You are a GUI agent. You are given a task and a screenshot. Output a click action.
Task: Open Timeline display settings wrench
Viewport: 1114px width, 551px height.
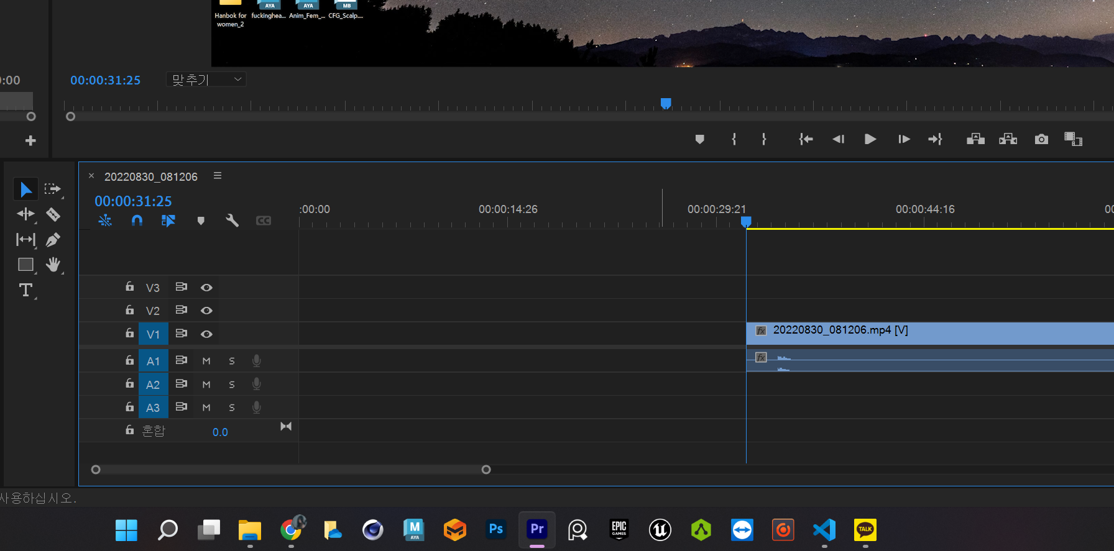[x=232, y=221]
